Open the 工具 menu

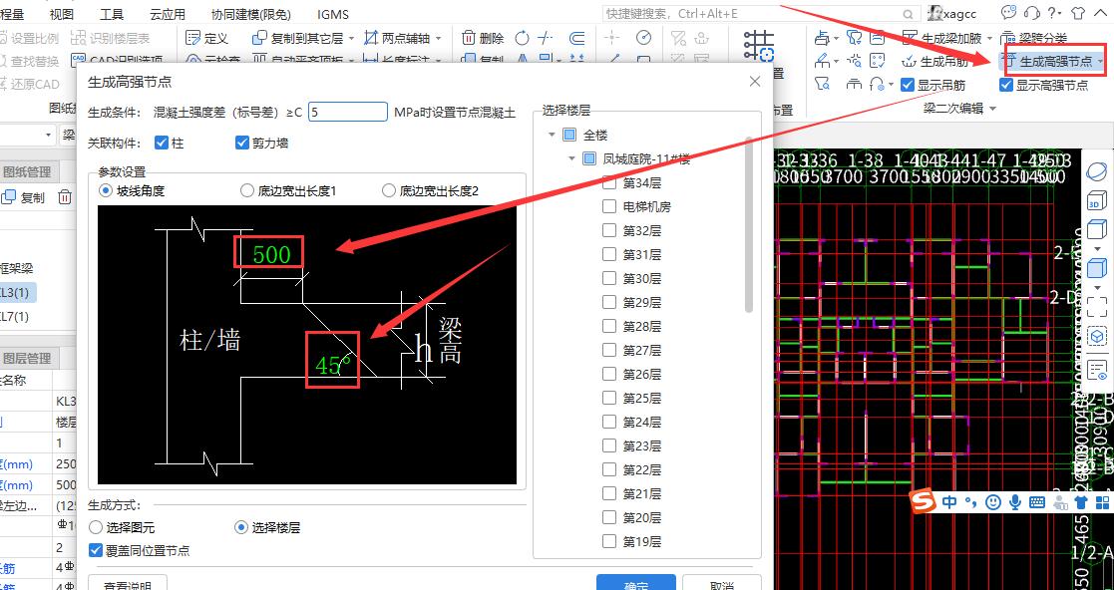[x=112, y=14]
